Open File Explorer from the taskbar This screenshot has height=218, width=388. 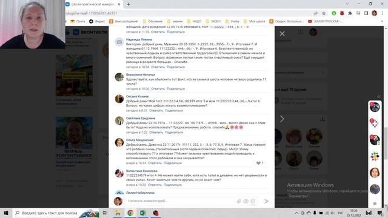click(x=118, y=213)
